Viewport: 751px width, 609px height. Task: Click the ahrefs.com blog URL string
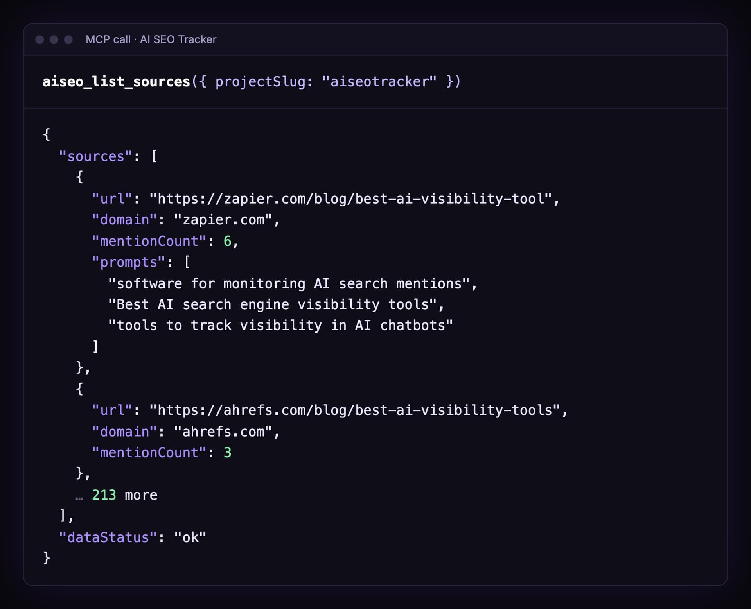355,410
